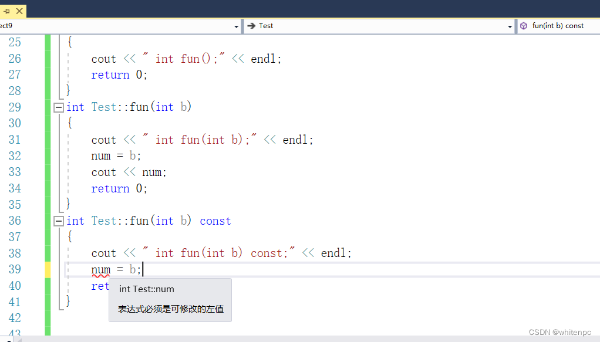The image size is (600, 342).
Task: Open the ect9 project dropdown
Action: [236, 25]
